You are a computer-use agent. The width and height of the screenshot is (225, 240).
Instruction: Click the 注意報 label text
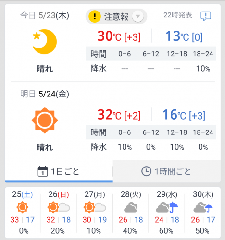pyautogui.click(x=116, y=17)
